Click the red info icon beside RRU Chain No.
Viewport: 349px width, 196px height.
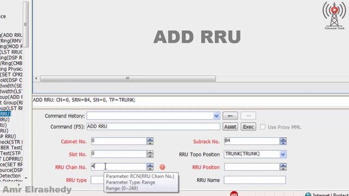pos(163,167)
